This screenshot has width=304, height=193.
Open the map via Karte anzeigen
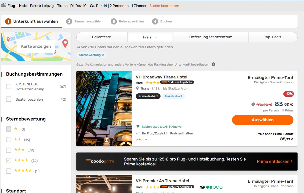coord(36,46)
